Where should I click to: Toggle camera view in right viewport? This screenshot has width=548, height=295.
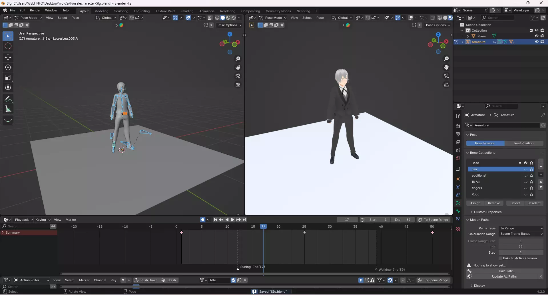point(446,76)
